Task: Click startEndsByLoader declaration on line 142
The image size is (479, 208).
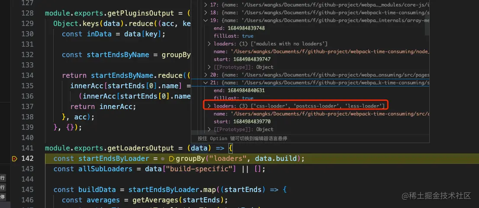Action: [x=114, y=159]
